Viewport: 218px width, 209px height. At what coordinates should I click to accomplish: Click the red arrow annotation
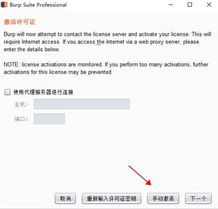coord(140,175)
